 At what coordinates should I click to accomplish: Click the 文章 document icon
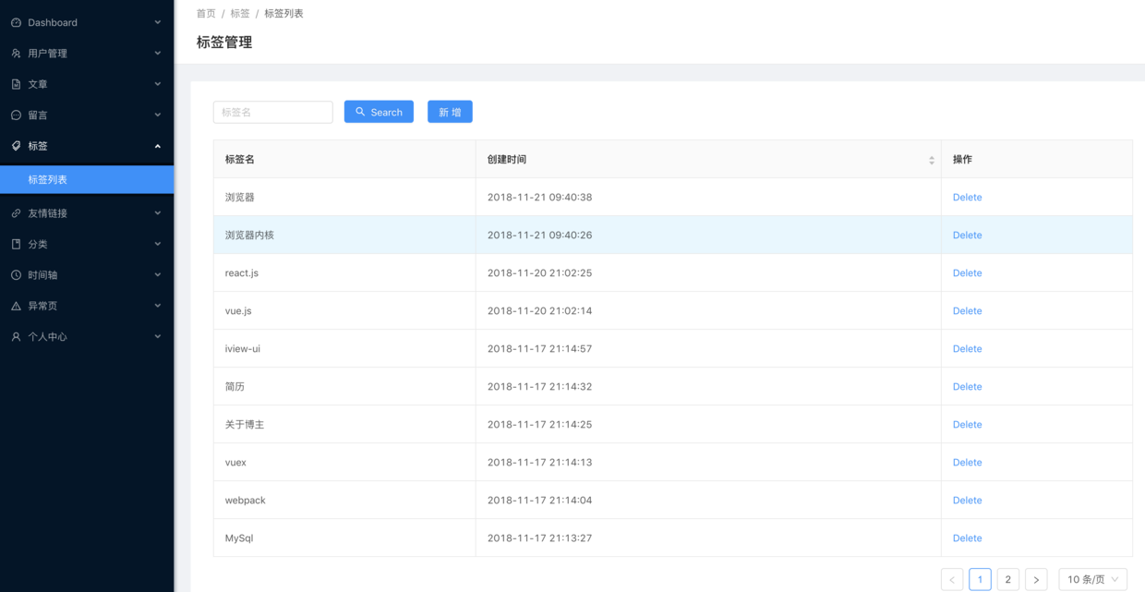16,84
